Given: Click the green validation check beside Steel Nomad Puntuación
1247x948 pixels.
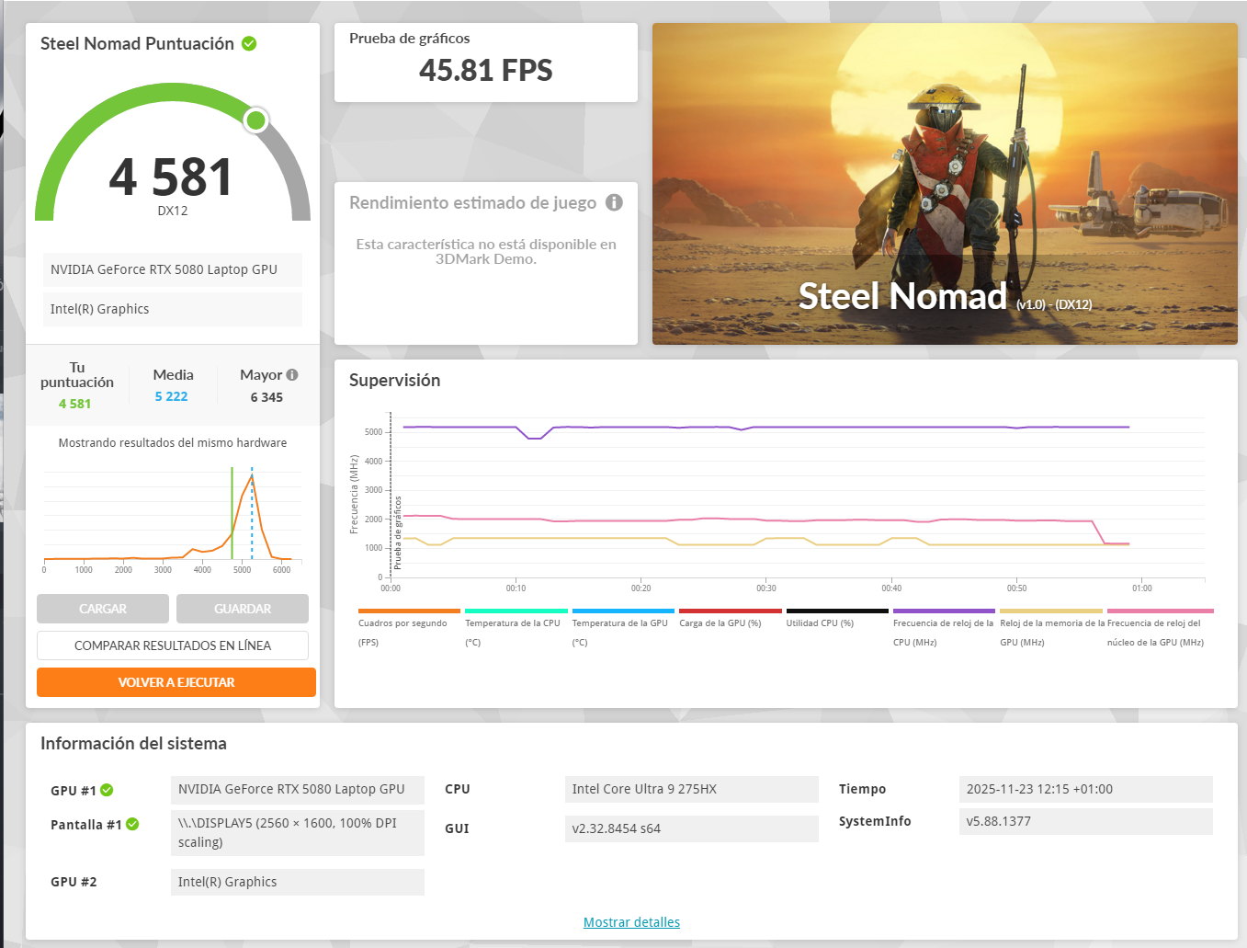Looking at the screenshot, I should pyautogui.click(x=249, y=44).
